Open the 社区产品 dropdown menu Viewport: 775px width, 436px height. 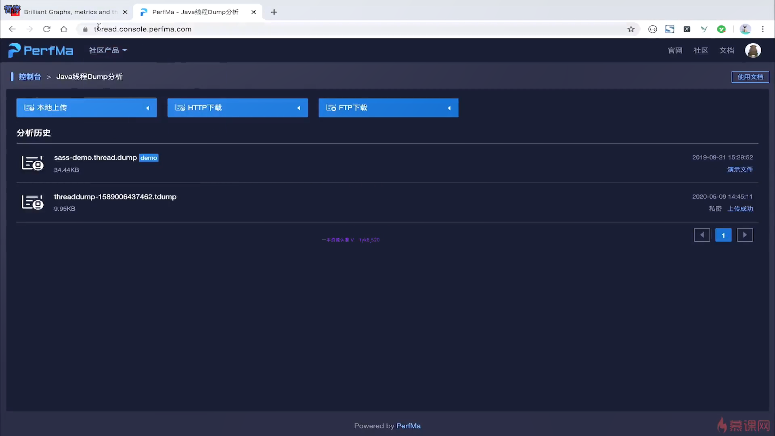pyautogui.click(x=108, y=50)
